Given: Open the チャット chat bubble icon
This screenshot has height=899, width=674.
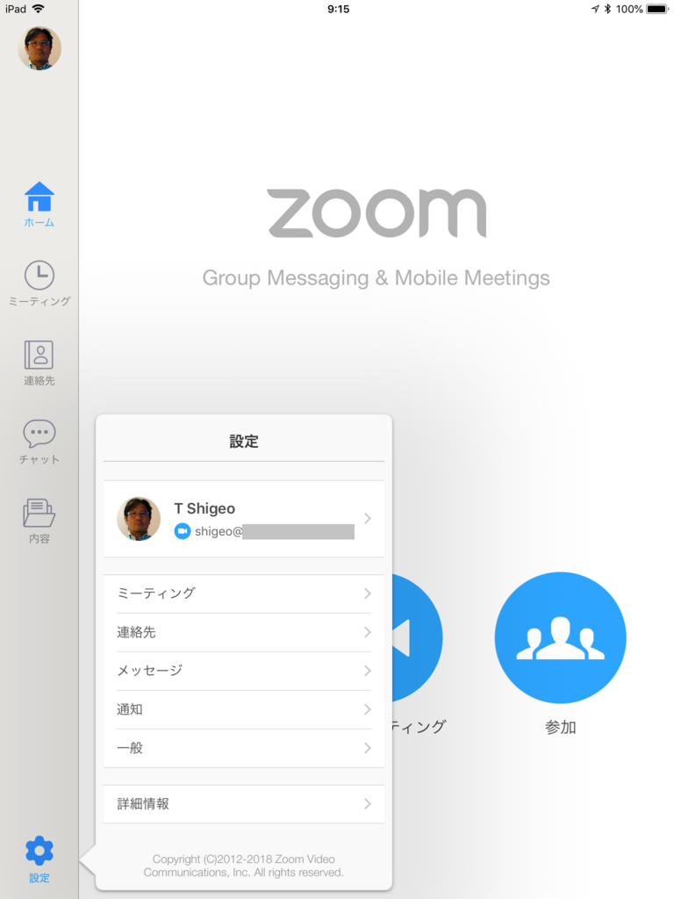Looking at the screenshot, I should tap(39, 434).
